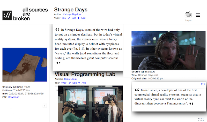Add to the Strange Days entry
This screenshot has height=122, width=207.
coord(83,18)
